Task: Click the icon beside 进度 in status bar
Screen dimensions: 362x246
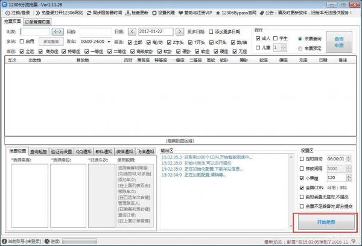Action: [47, 241]
